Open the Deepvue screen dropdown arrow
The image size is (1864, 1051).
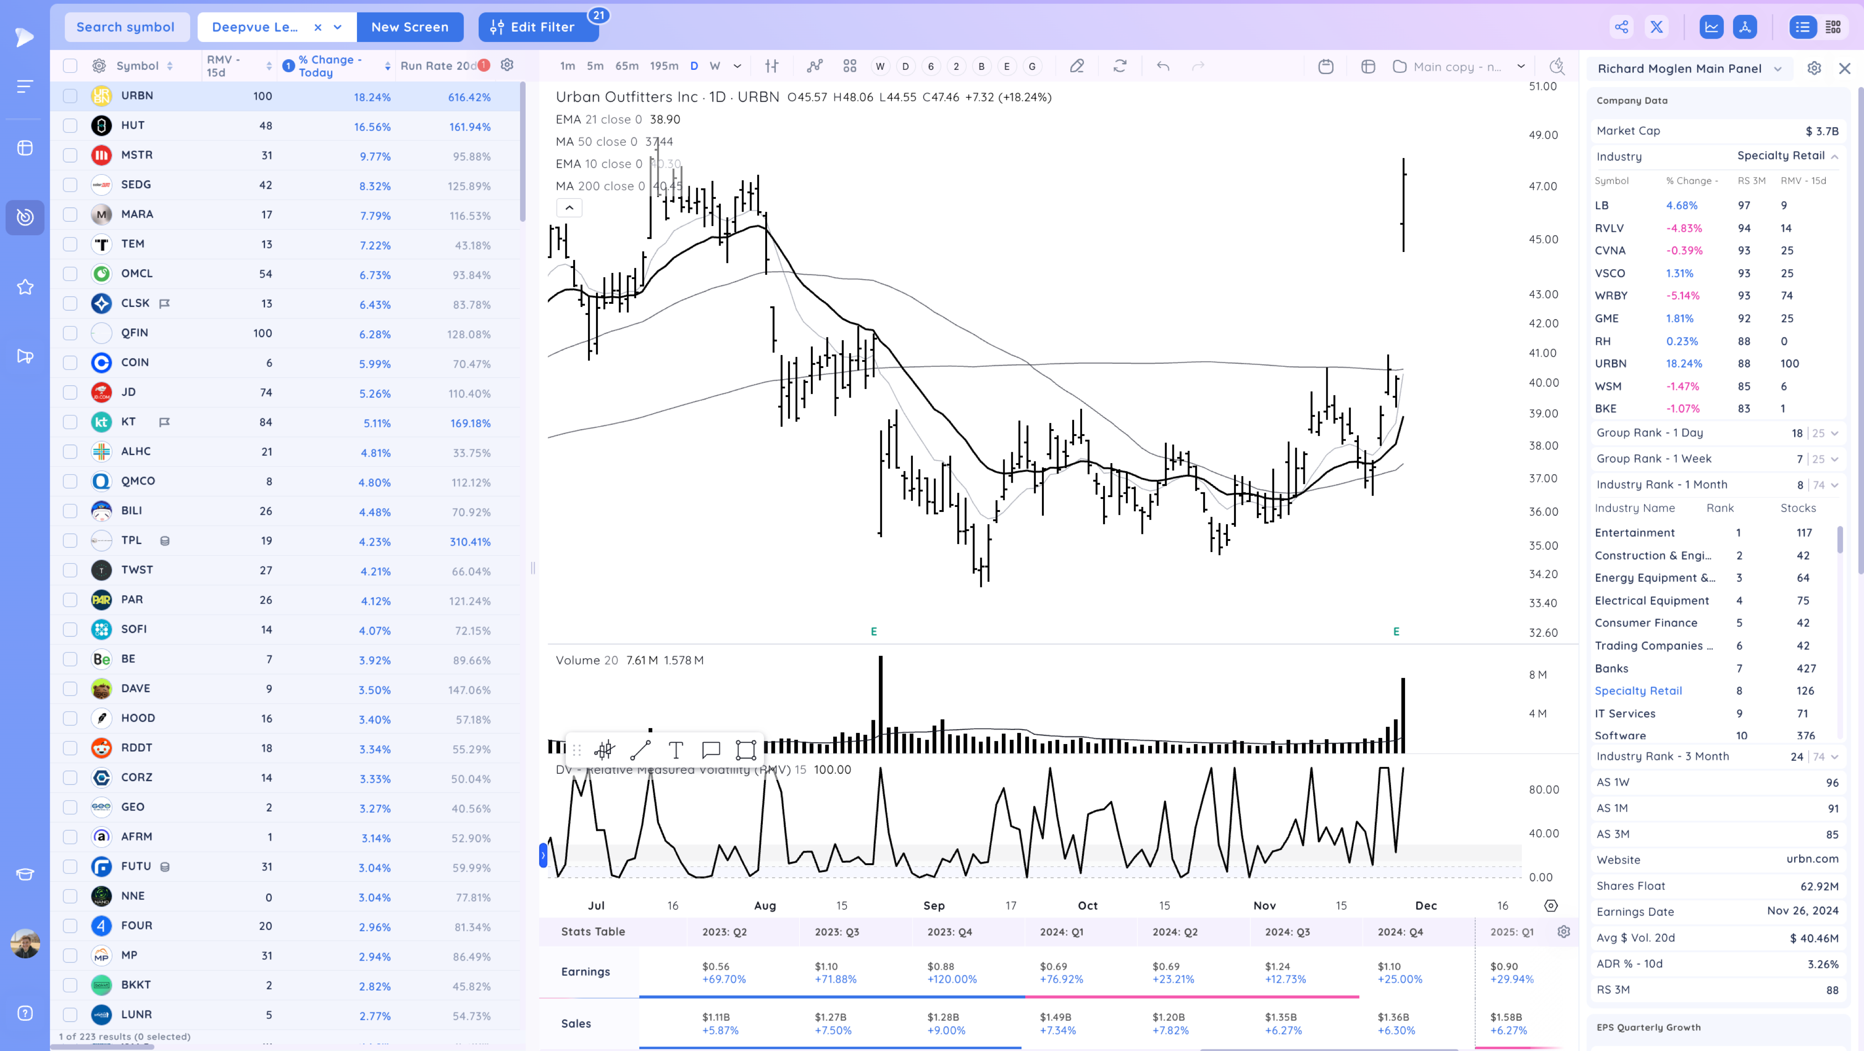click(x=337, y=27)
